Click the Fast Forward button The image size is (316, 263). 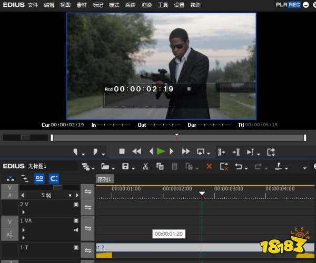click(x=185, y=151)
